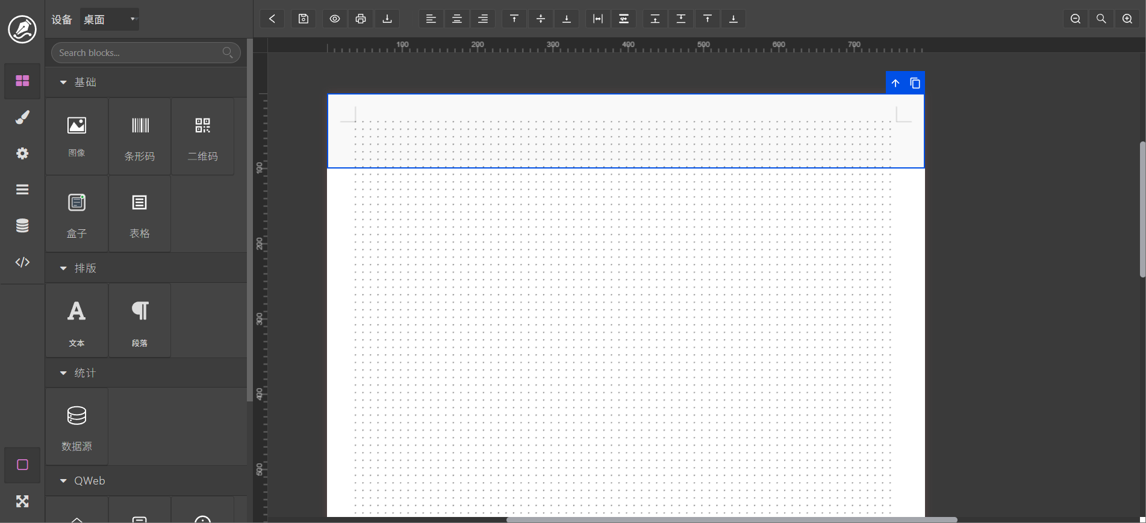Click the Search blocks input field
1146x523 pixels.
pos(140,53)
